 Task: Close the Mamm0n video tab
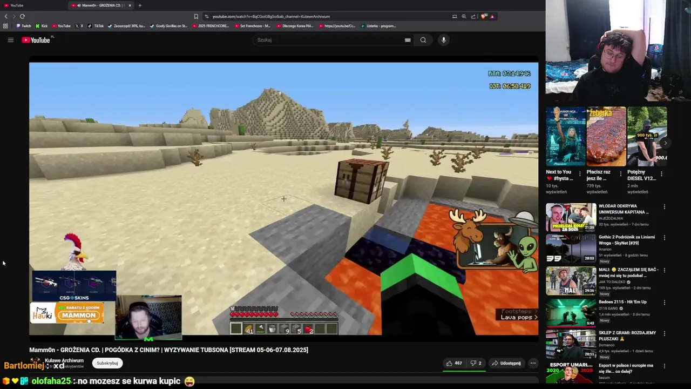(130, 5)
